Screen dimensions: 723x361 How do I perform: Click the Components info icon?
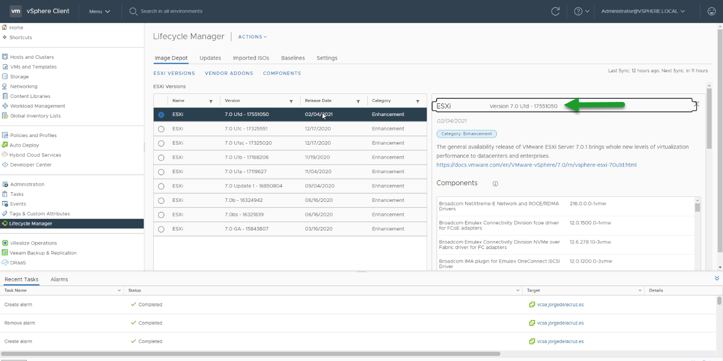(x=495, y=184)
